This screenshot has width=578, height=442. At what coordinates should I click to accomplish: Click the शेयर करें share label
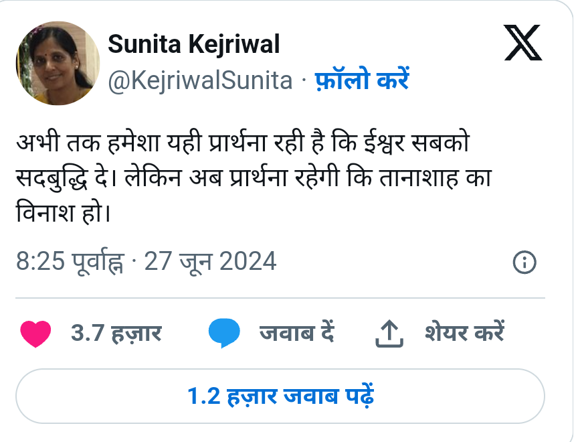click(x=464, y=333)
